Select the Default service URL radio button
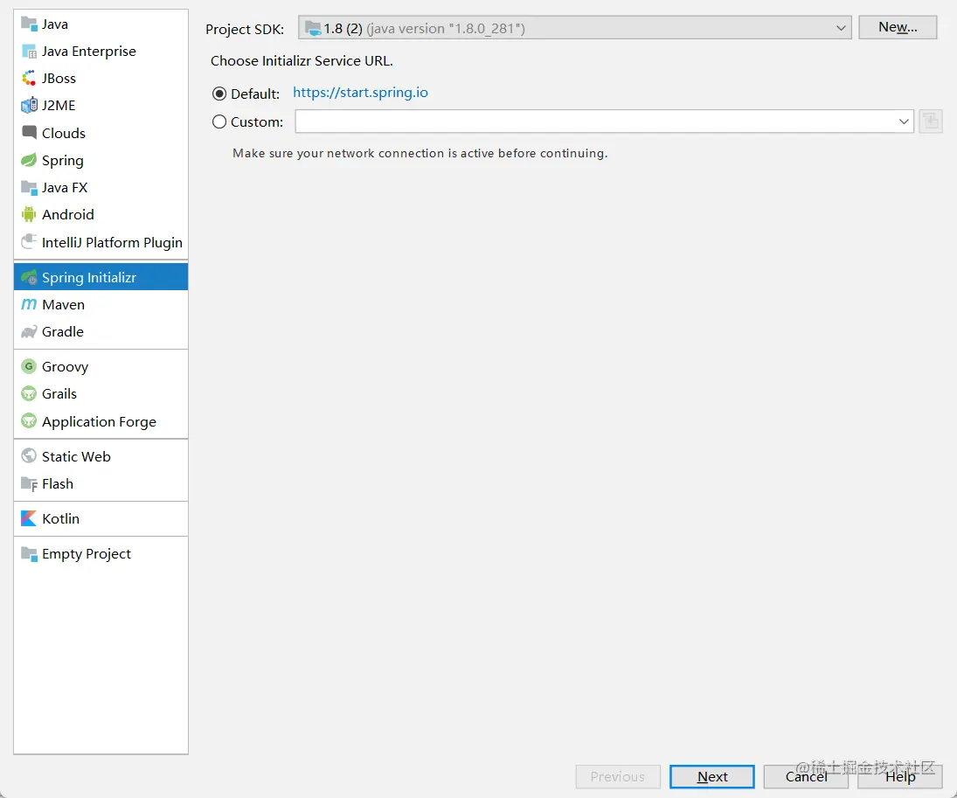957x798 pixels. (219, 94)
